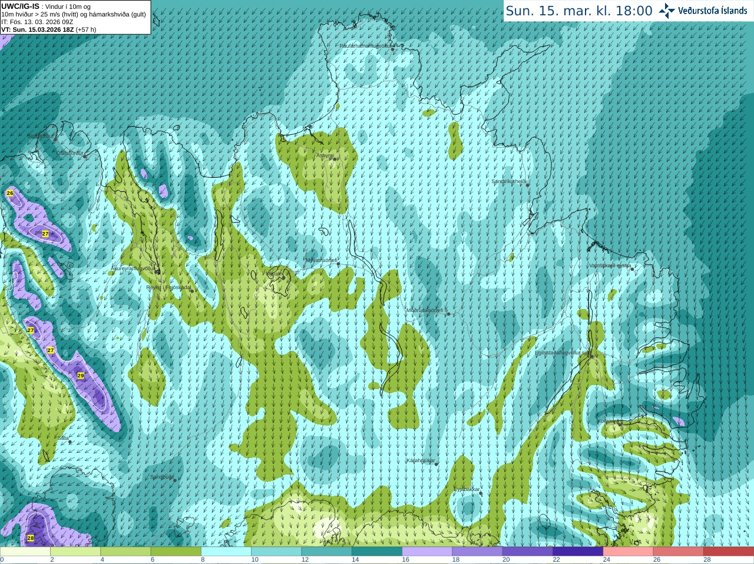Click the 16–18 m/s lavender swatch

click(428, 552)
